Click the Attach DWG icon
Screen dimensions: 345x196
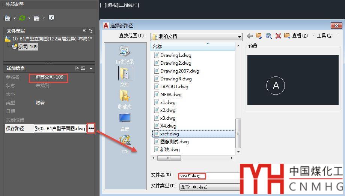point(8,18)
